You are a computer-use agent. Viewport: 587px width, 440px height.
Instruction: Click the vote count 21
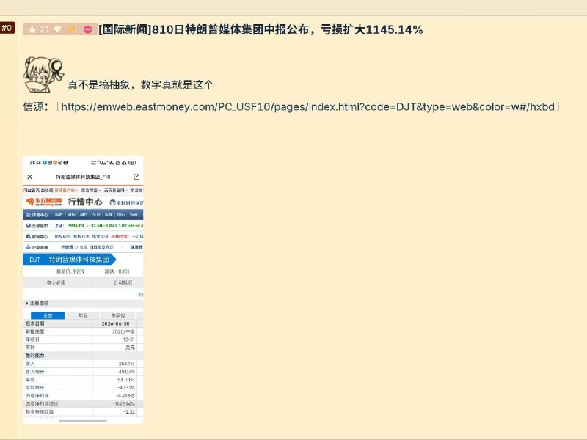coord(45,29)
